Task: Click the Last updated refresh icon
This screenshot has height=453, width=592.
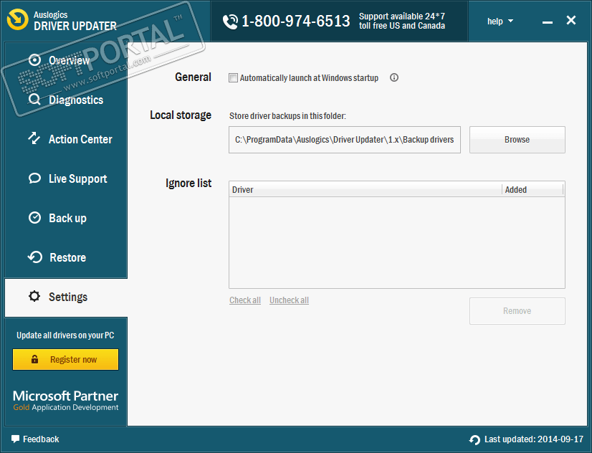Action: [x=474, y=440]
